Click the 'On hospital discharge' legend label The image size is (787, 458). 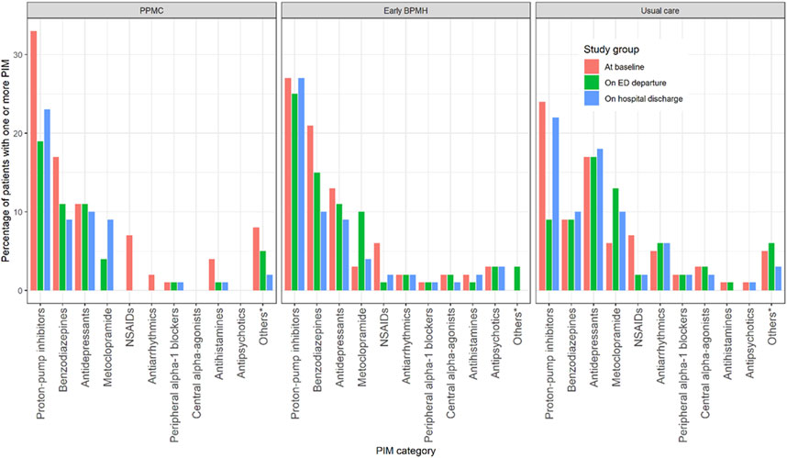(x=644, y=99)
